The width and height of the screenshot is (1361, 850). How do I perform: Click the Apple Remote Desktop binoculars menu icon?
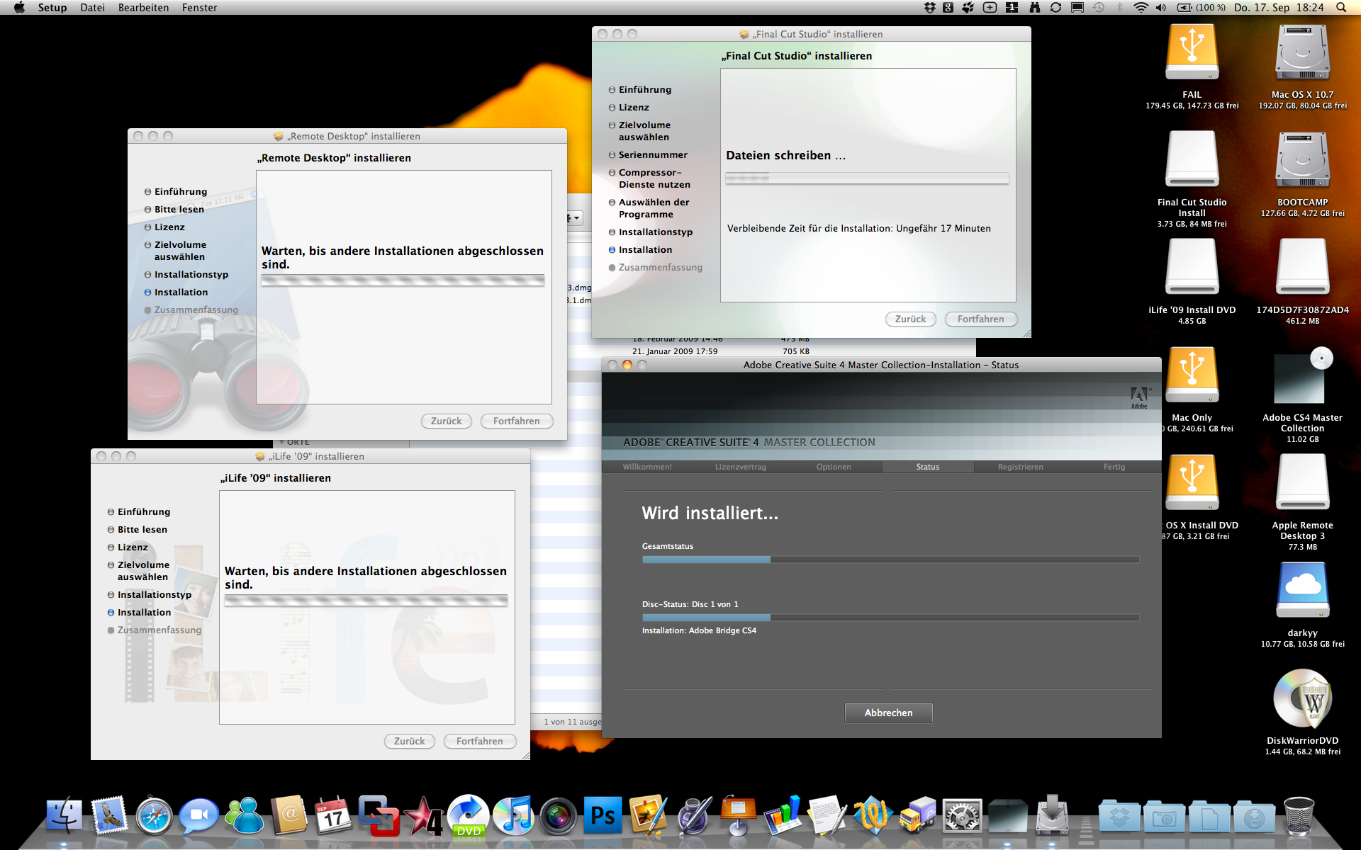coord(1035,7)
